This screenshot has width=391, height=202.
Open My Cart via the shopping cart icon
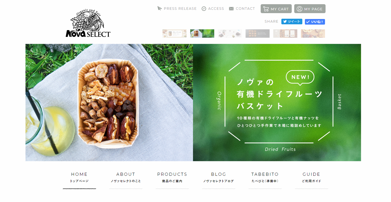click(x=266, y=9)
